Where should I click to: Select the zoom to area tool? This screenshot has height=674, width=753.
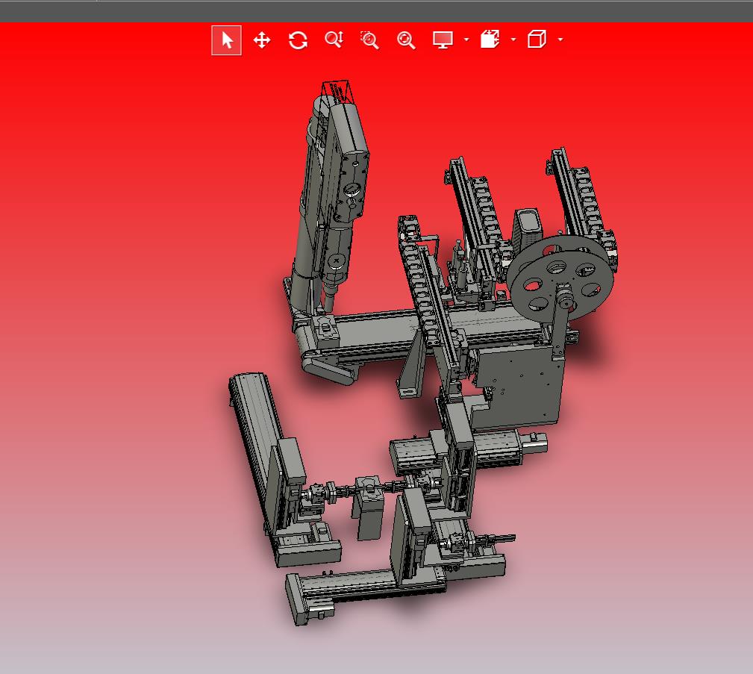tap(369, 40)
